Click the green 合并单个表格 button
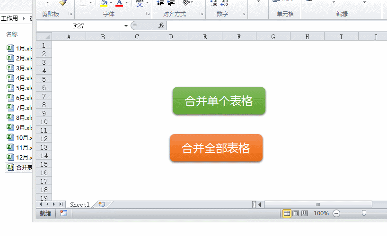This screenshot has width=387, height=236. point(219,101)
